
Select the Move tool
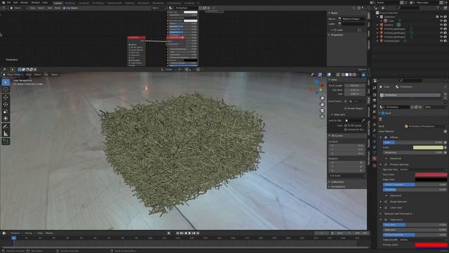[6, 98]
